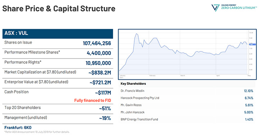The height and width of the screenshot is (135, 261).
Task: Click the blue current price marker on chart axis
Action: click(252, 44)
